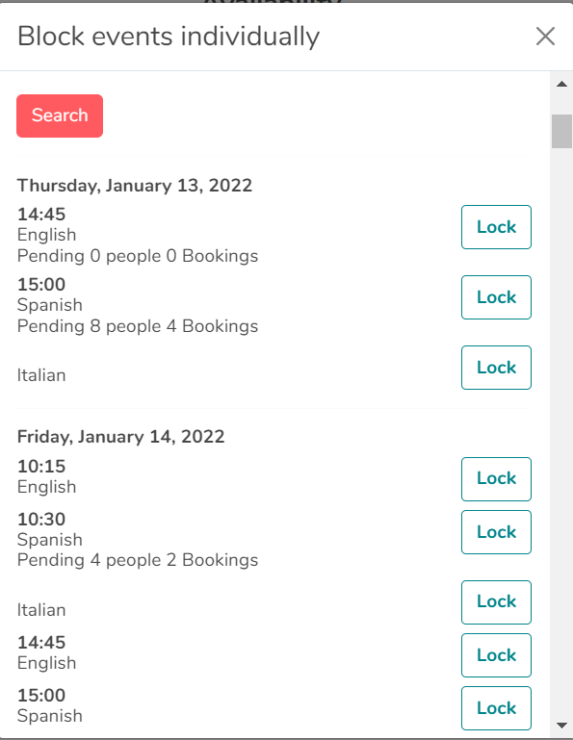Image resolution: width=573 pixels, height=740 pixels.
Task: Click the scrollbar up arrow
Action: pyautogui.click(x=561, y=84)
